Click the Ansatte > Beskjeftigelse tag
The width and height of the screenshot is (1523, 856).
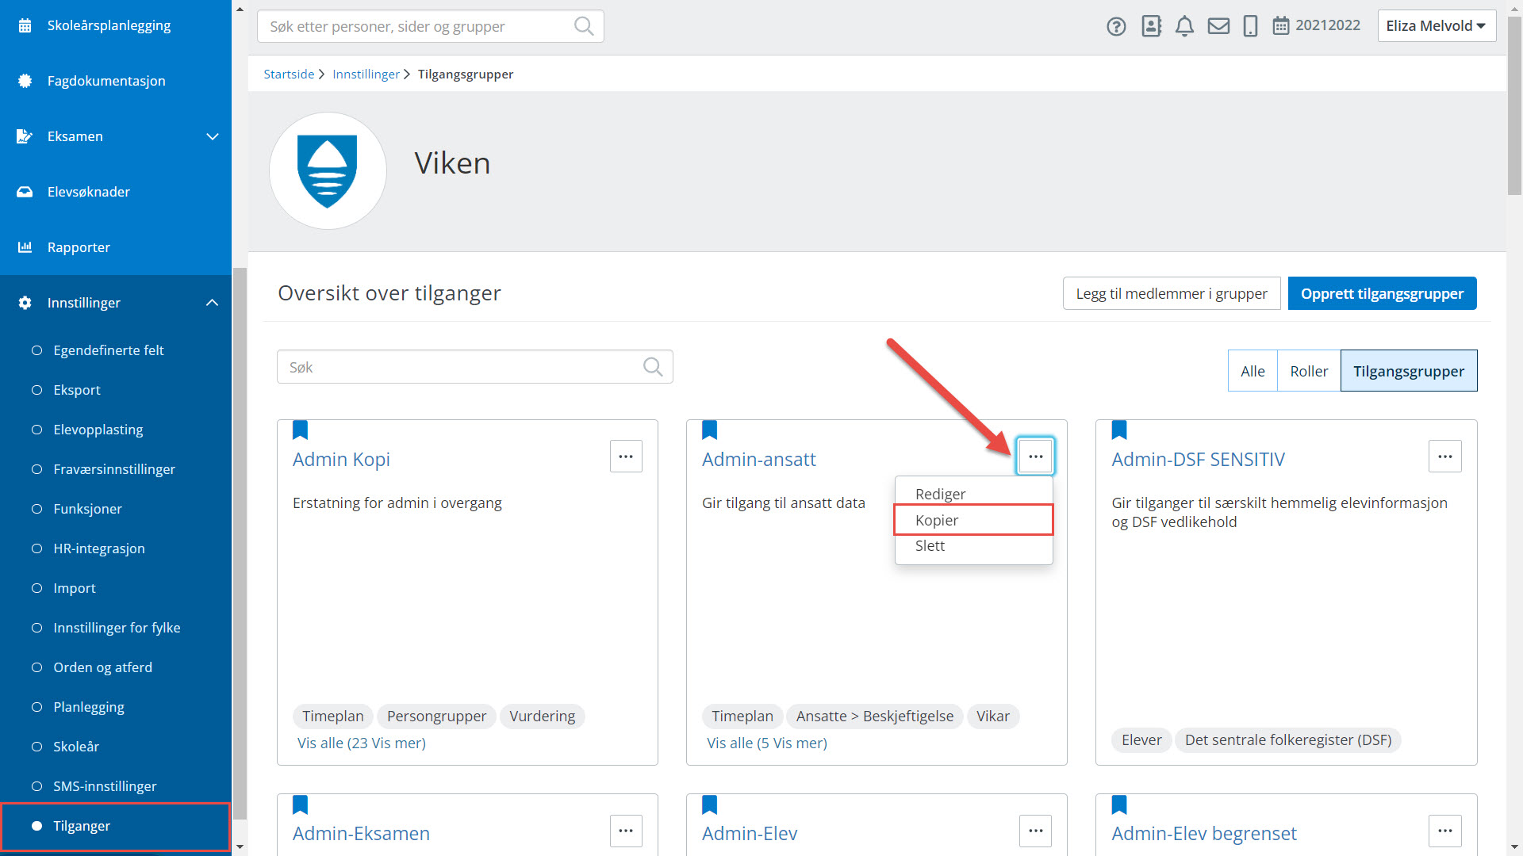pyautogui.click(x=874, y=717)
